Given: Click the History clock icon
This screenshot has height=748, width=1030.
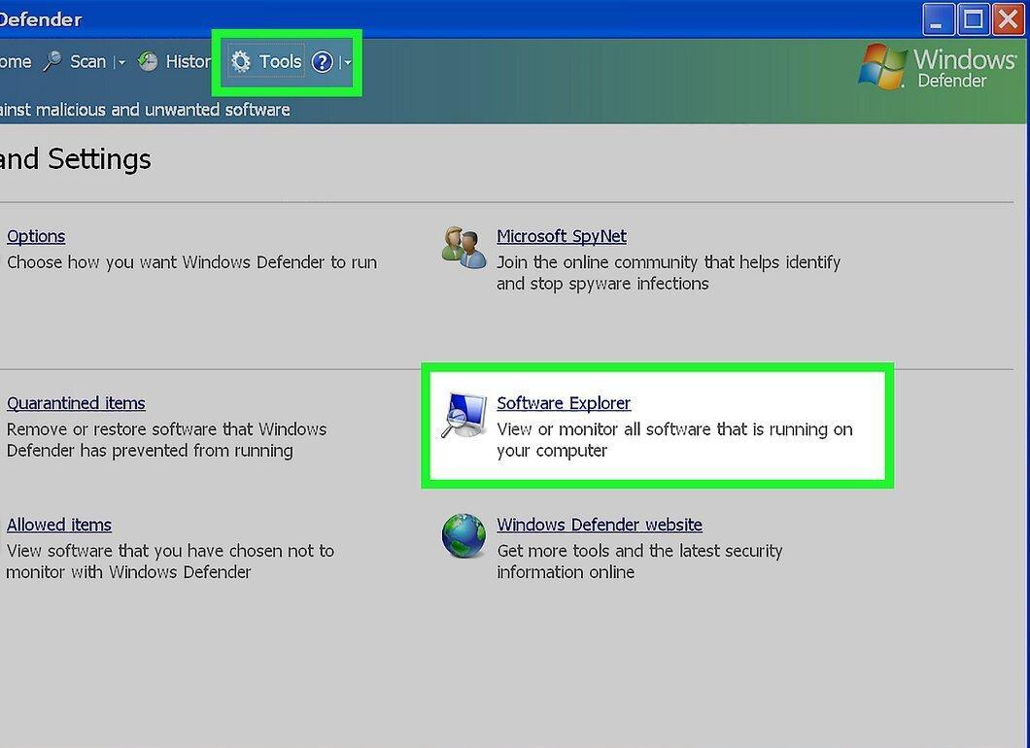Looking at the screenshot, I should pyautogui.click(x=148, y=61).
